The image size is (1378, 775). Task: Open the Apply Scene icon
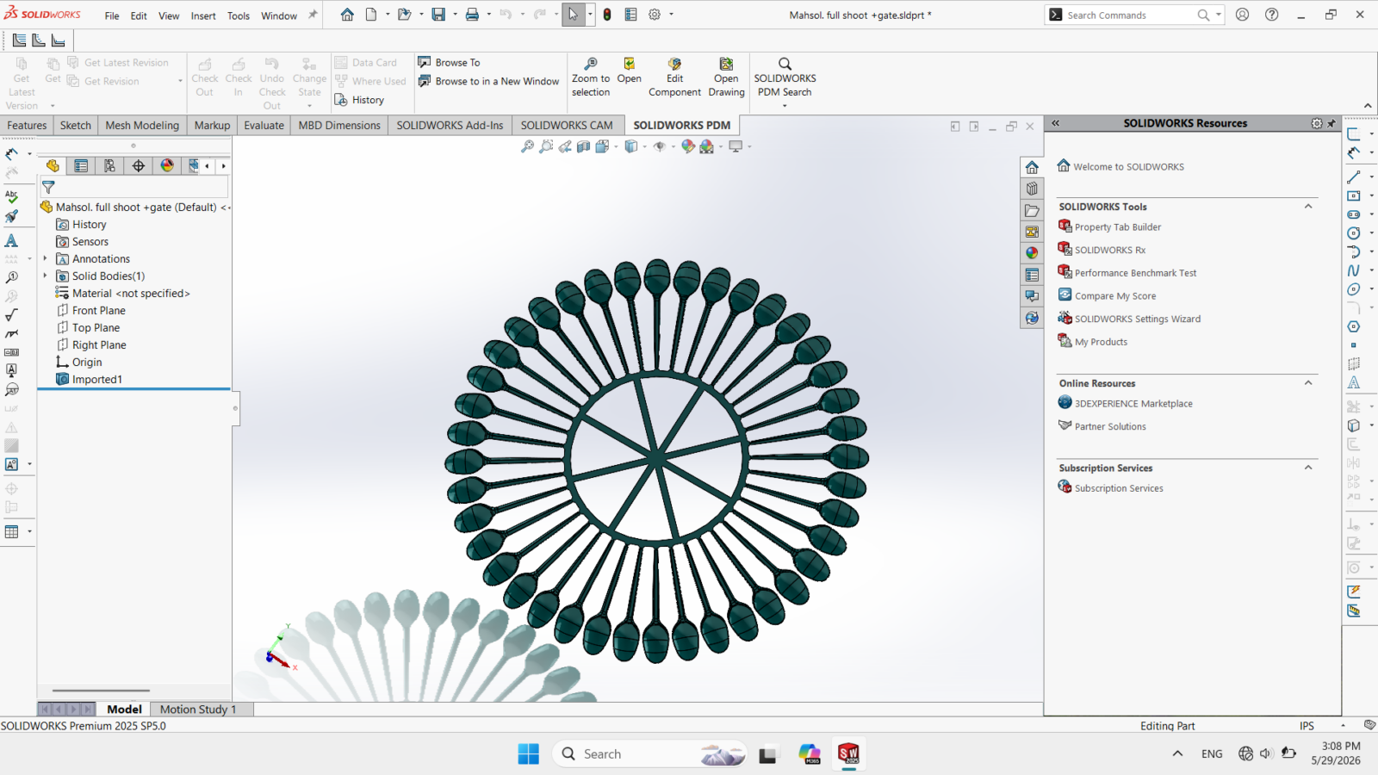[707, 146]
